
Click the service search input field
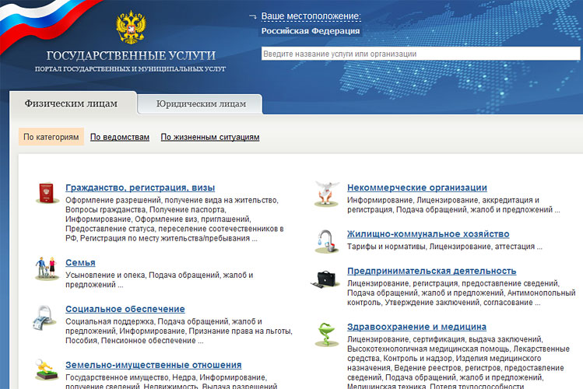click(x=420, y=54)
